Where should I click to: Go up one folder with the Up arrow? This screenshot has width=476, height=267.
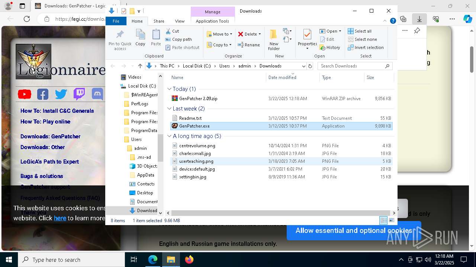click(x=140, y=66)
